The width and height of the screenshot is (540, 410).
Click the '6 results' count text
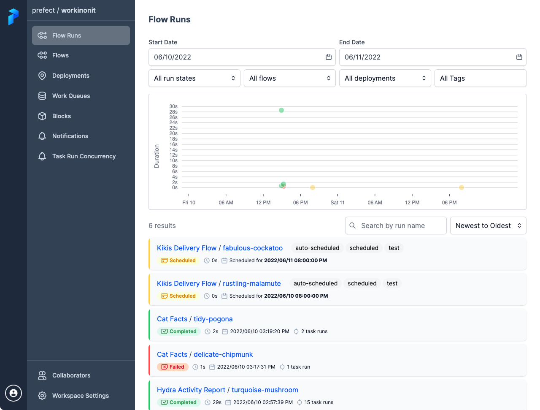(162, 225)
